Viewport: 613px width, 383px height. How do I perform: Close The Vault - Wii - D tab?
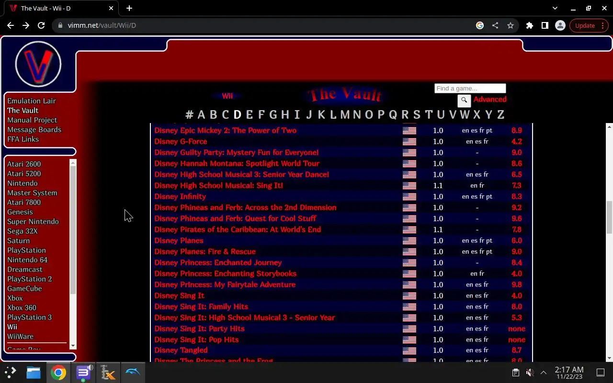[x=111, y=8]
